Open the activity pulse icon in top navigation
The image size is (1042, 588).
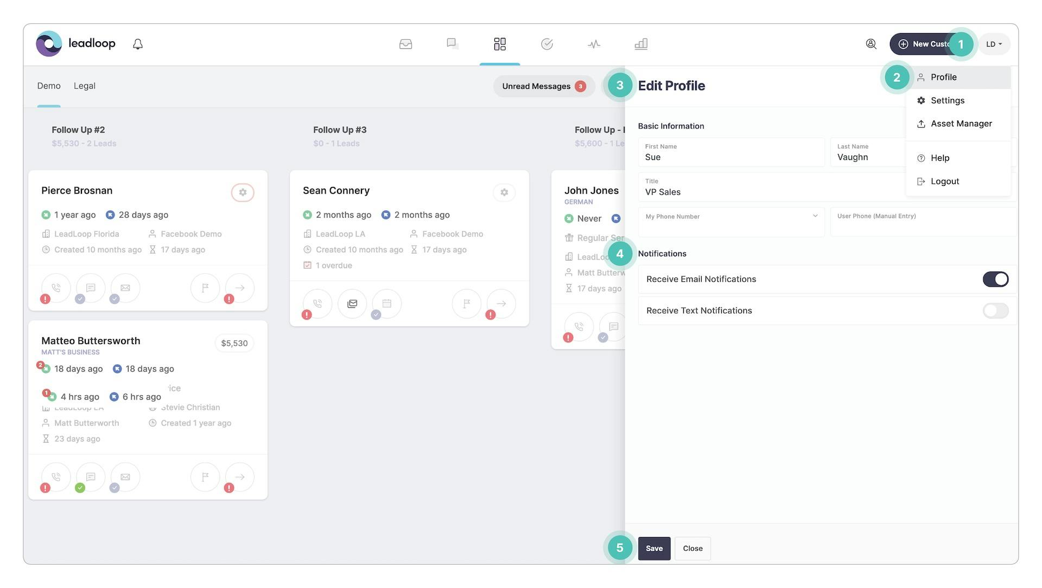click(x=594, y=44)
